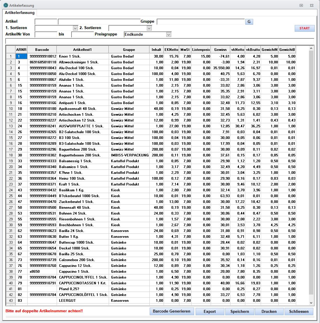Close the dialog with Schliessen
This screenshot has width=320, height=323.
coord(299,311)
